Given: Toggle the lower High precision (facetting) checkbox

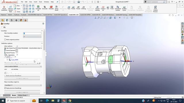Looking at the screenshot, I should point(5,88).
